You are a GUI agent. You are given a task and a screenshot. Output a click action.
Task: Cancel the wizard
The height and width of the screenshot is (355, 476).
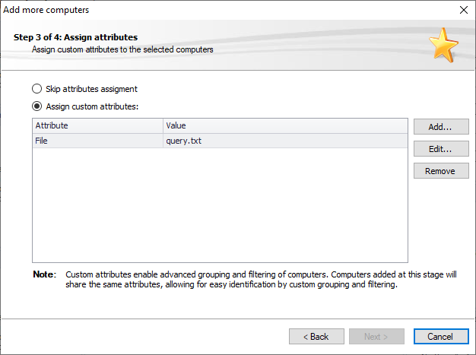coord(441,337)
